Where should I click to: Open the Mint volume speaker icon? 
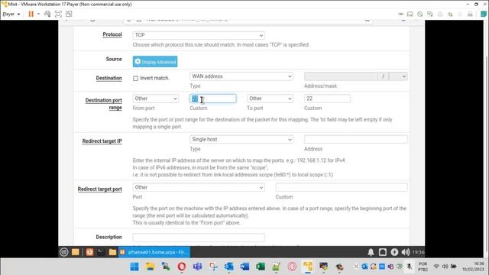pos(406,252)
